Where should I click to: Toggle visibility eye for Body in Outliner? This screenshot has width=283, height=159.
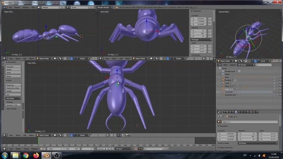pyautogui.click(x=274, y=77)
